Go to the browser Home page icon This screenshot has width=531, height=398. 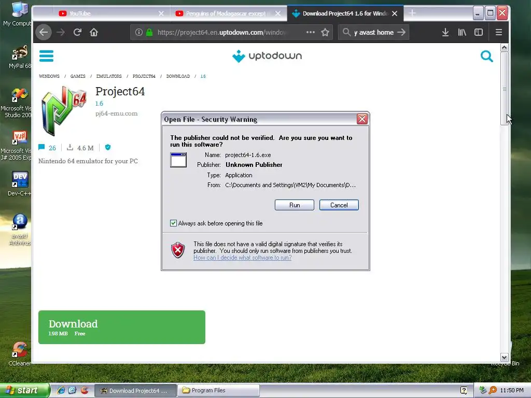94,32
